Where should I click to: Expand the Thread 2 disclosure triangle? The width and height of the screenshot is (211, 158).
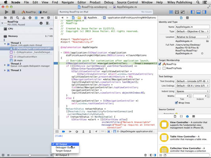5,65
